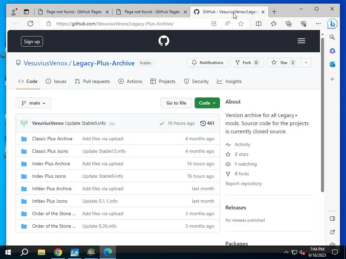Click the Fork button

point(247,63)
